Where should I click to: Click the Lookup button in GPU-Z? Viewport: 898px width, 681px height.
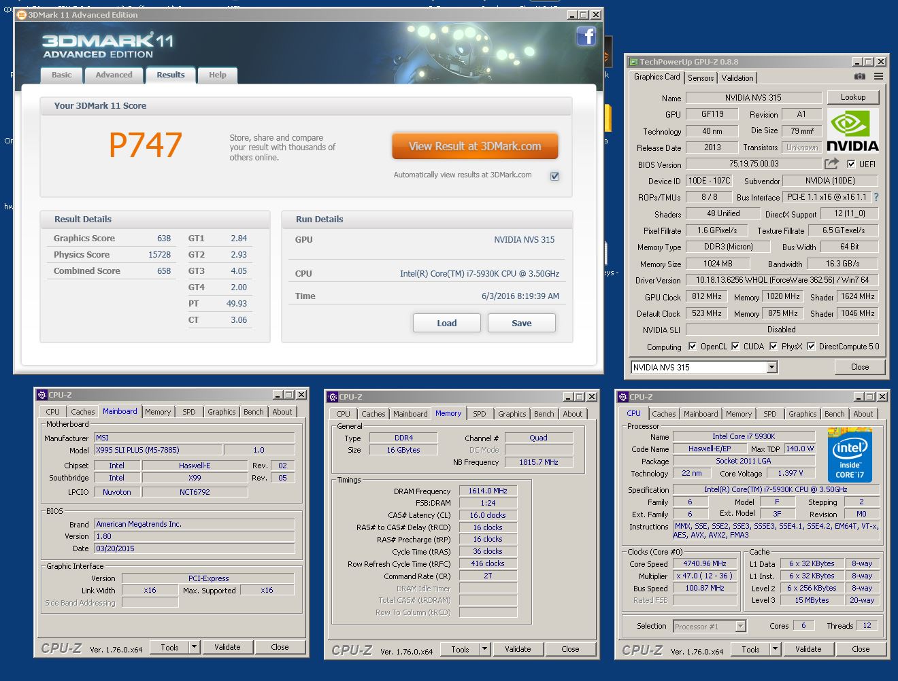tap(853, 97)
